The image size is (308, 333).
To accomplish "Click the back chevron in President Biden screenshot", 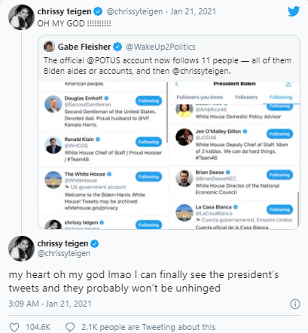I will pyautogui.click(x=177, y=84).
